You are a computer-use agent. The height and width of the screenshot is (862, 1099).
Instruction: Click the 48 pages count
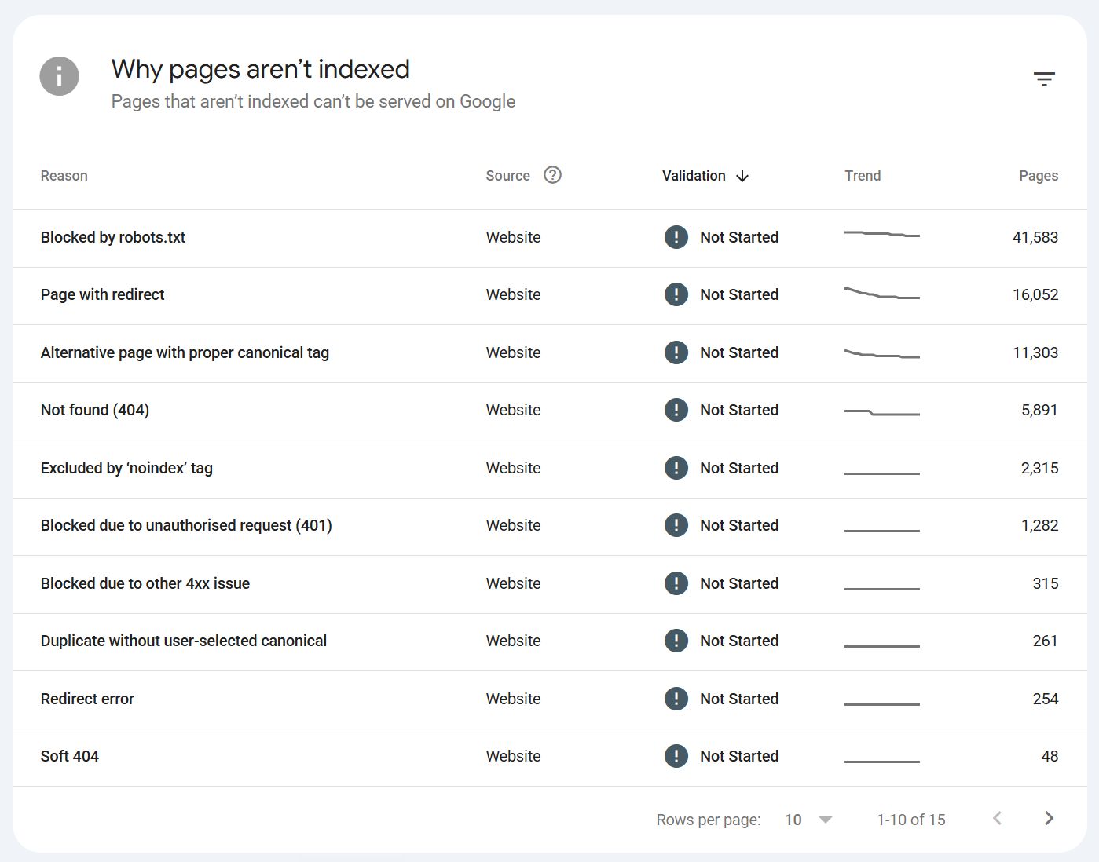pos(1050,756)
